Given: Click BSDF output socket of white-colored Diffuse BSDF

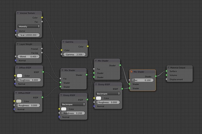Looking at the screenshot, I should 43,72.
